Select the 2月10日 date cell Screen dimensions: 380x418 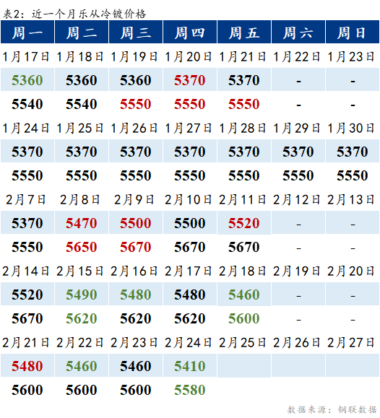coord(189,200)
